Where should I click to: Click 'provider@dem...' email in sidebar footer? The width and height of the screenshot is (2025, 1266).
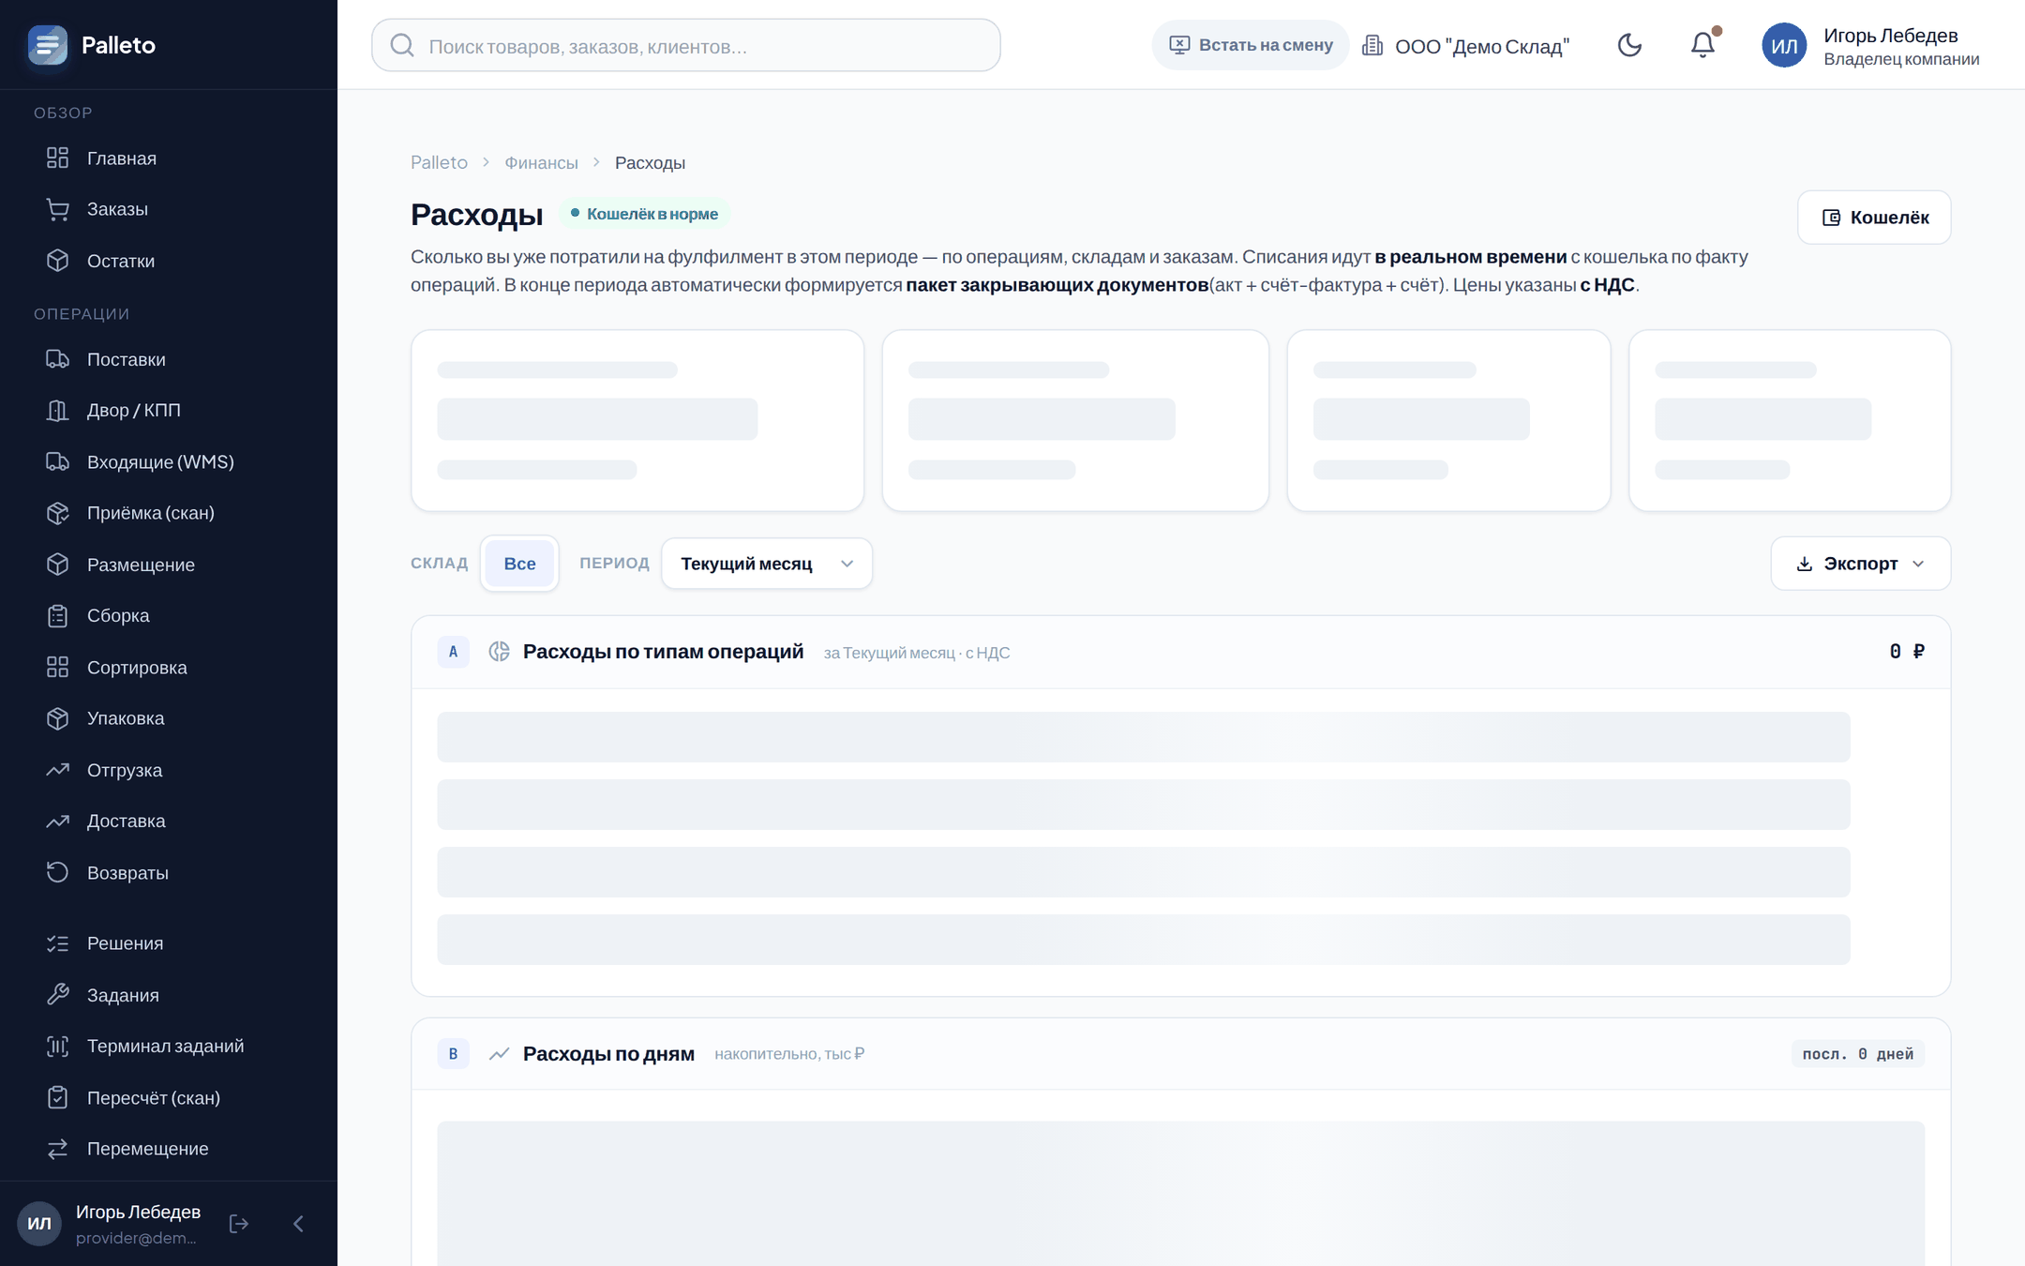coord(136,1238)
